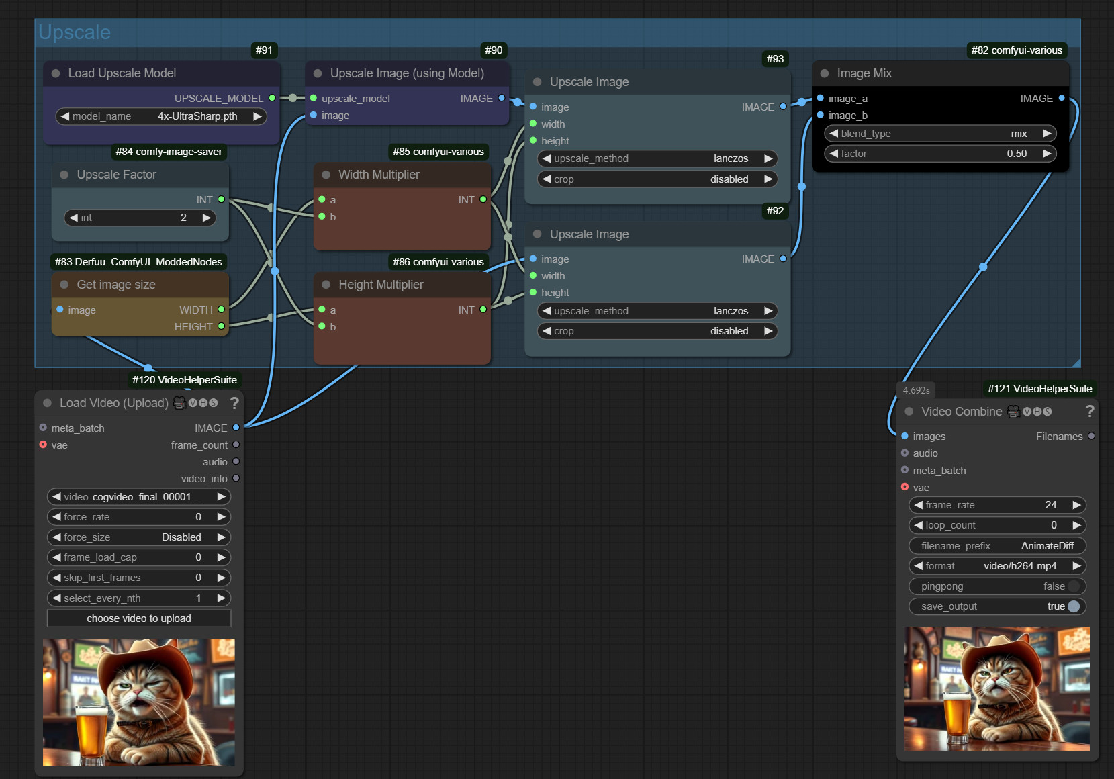Image resolution: width=1114 pixels, height=779 pixels.
Task: Toggle the pingpong switch
Action: [1073, 586]
